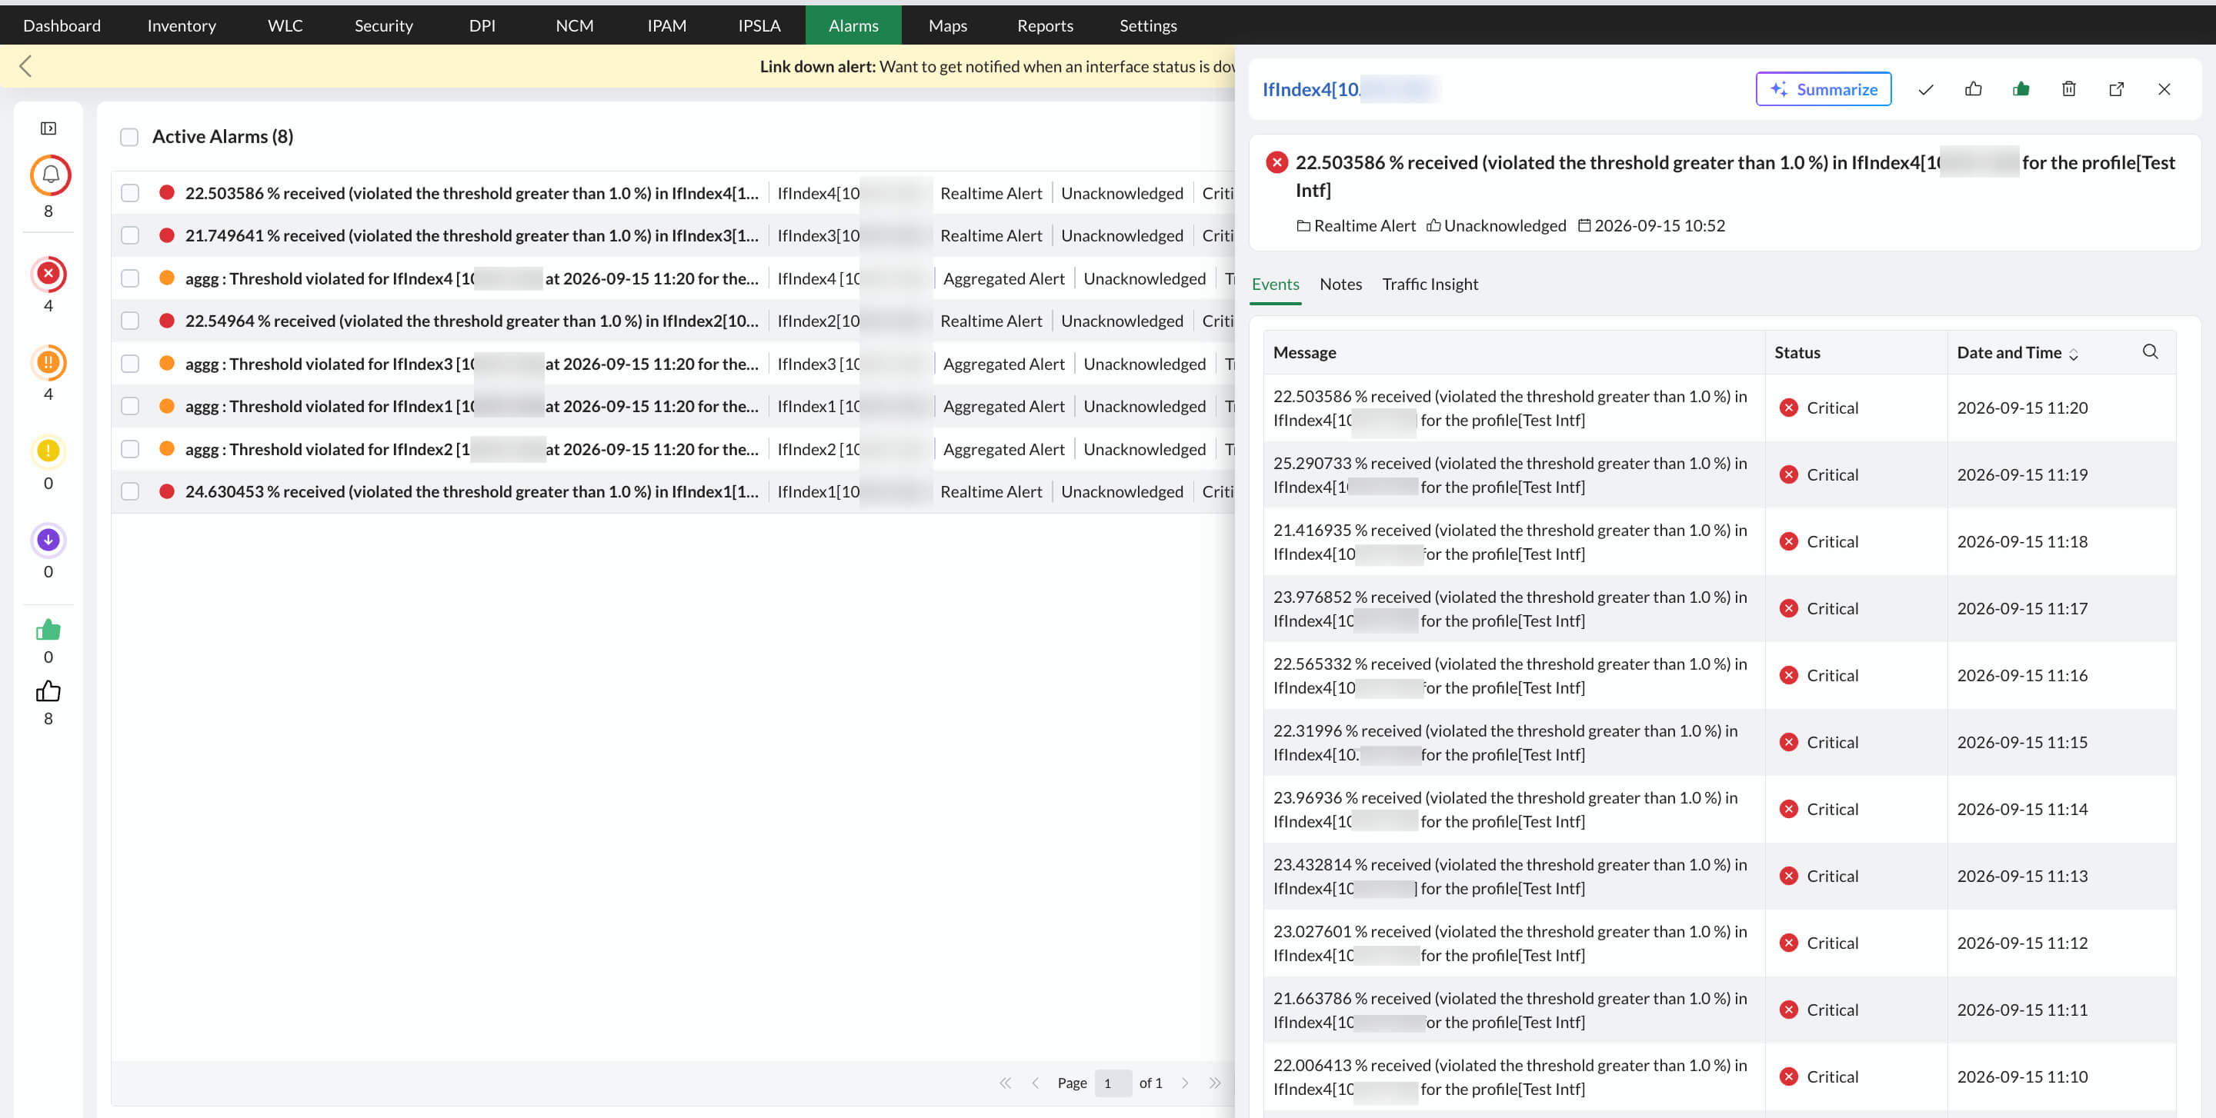Go to last page of alarms
Viewport: 2216px width, 1118px height.
pos(1215,1083)
